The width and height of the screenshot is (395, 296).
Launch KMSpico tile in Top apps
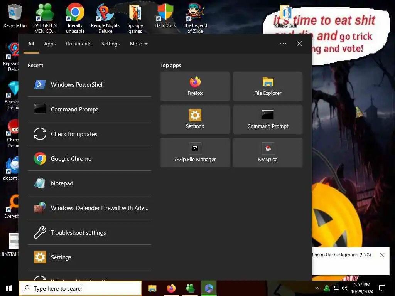click(x=268, y=153)
